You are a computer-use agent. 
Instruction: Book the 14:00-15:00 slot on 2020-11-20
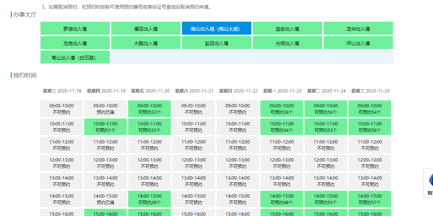click(149, 199)
